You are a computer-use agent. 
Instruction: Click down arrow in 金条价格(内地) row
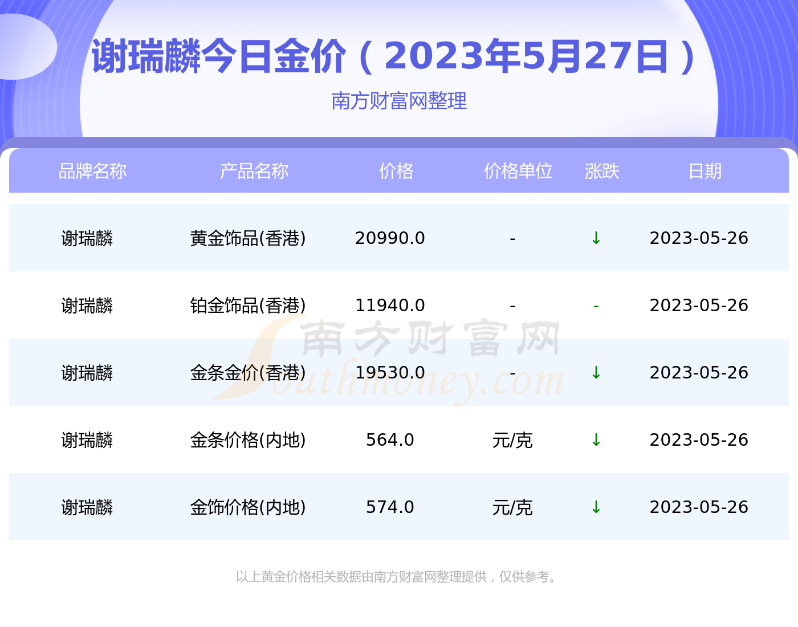click(596, 439)
